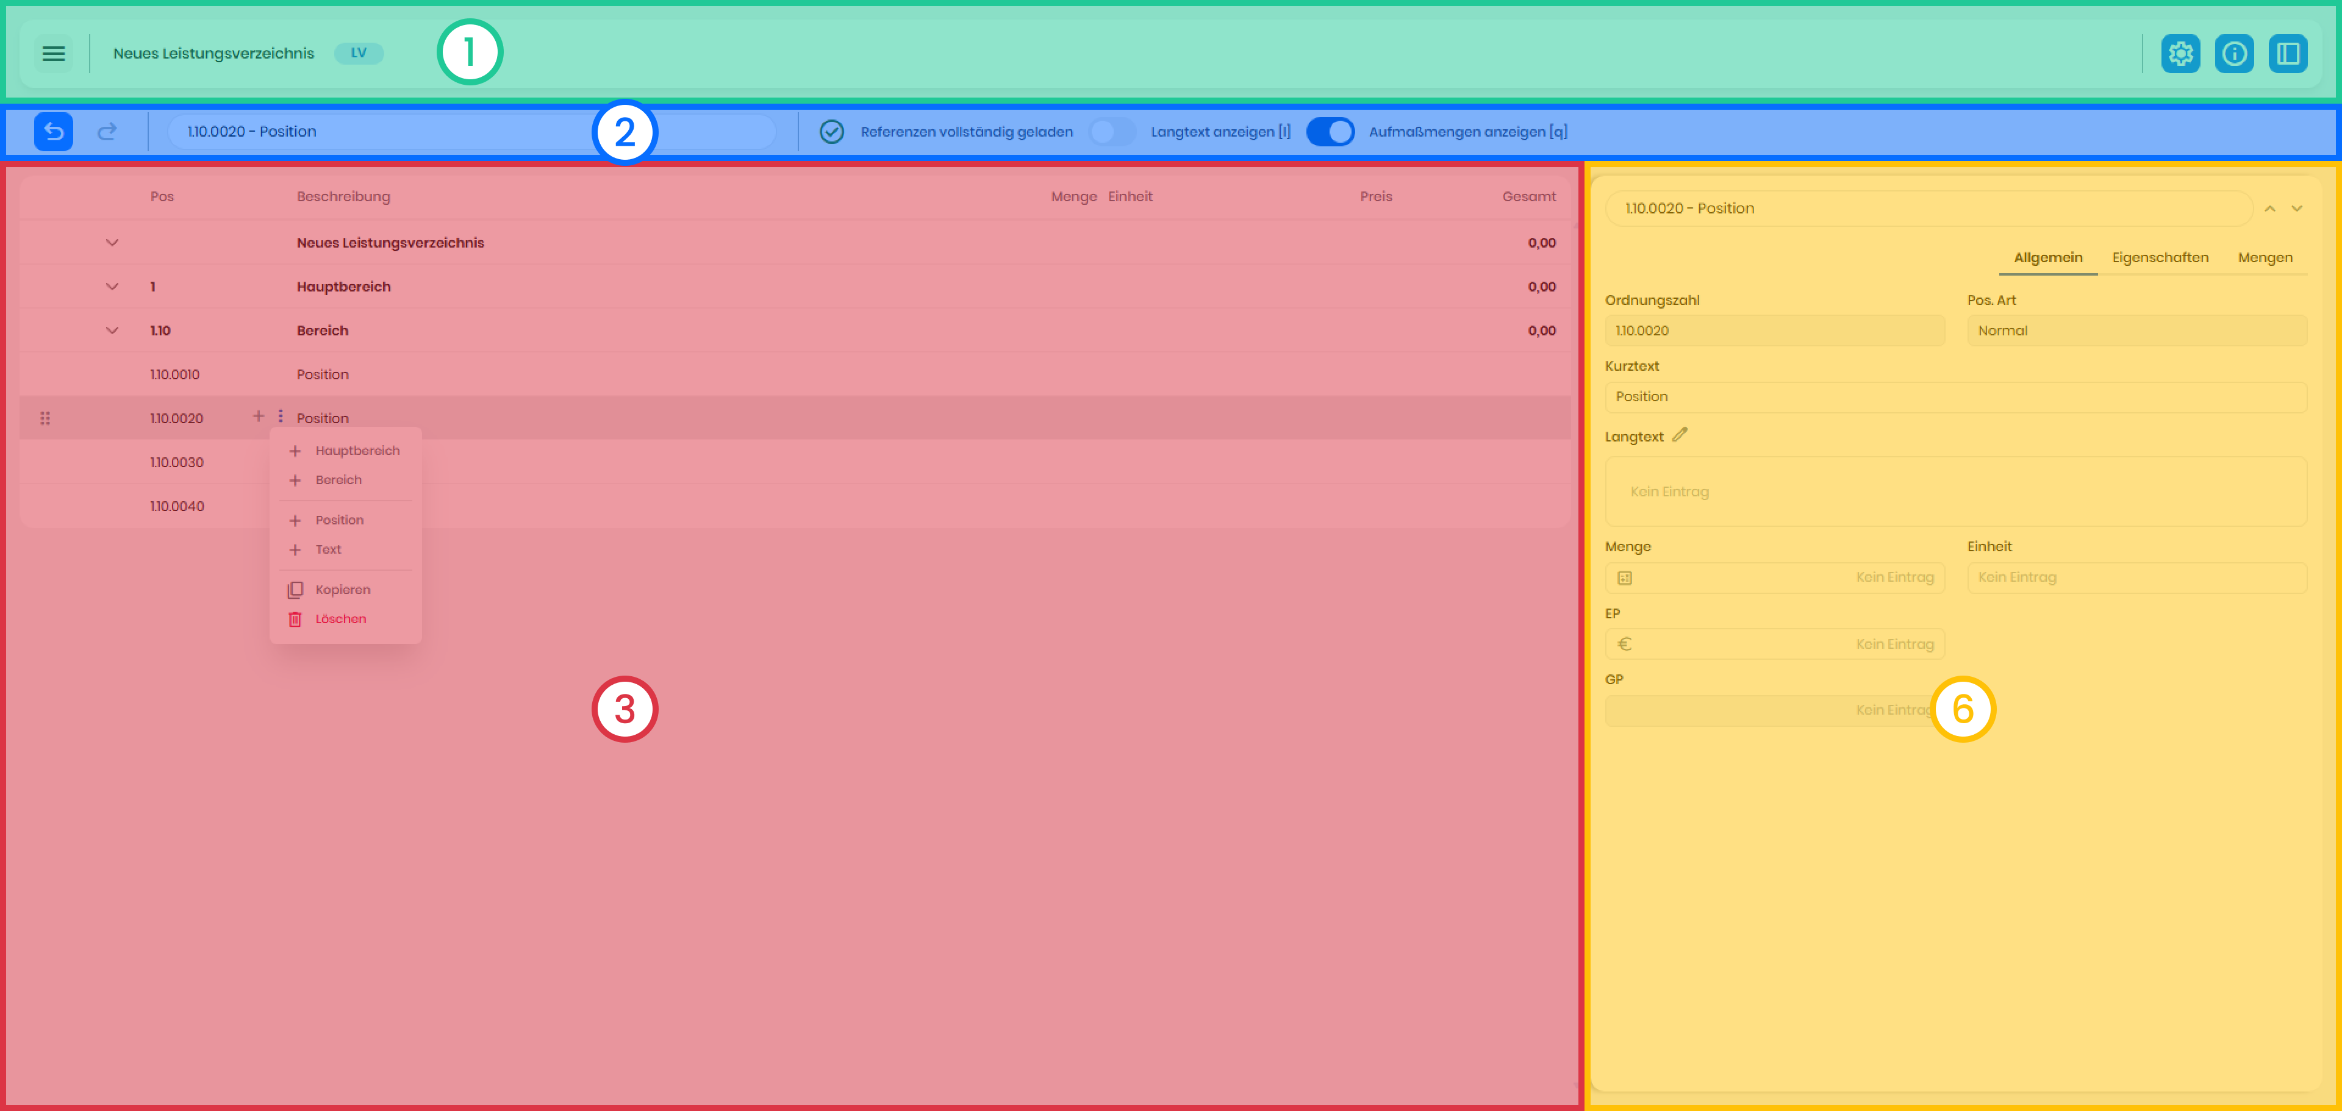The height and width of the screenshot is (1111, 2342).
Task: Select Kopieren in the context menu
Action: pyautogui.click(x=342, y=590)
